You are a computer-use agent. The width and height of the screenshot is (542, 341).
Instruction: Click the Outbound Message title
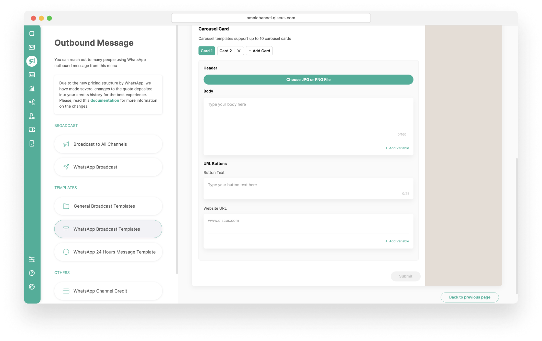pyautogui.click(x=94, y=43)
